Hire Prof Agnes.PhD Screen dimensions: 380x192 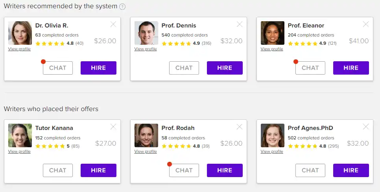(x=351, y=170)
